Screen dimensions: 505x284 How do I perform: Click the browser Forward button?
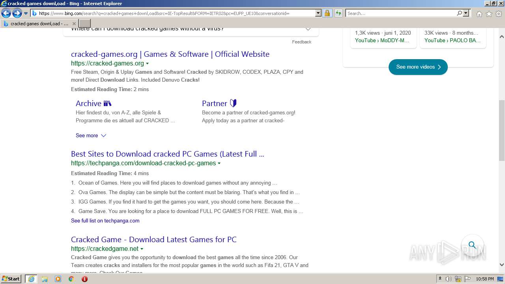click(17, 13)
